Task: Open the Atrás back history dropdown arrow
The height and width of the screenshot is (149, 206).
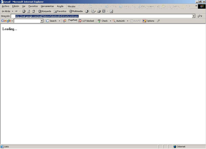Action: click(x=13, y=11)
